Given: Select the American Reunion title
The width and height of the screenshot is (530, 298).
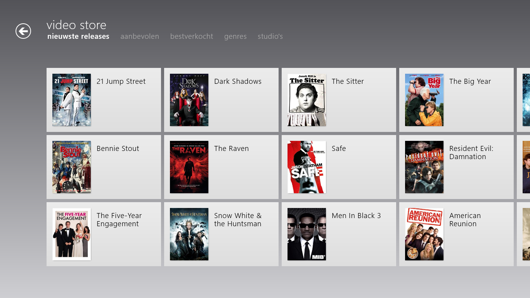Looking at the screenshot, I should click(x=465, y=220).
